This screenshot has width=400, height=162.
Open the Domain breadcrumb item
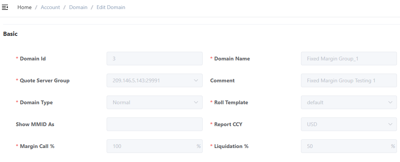[x=78, y=7]
